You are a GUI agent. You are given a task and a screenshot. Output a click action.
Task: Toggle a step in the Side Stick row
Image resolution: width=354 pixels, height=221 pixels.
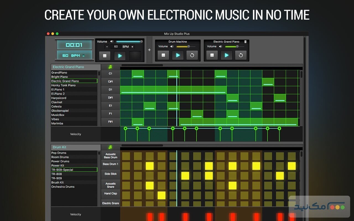(185, 176)
